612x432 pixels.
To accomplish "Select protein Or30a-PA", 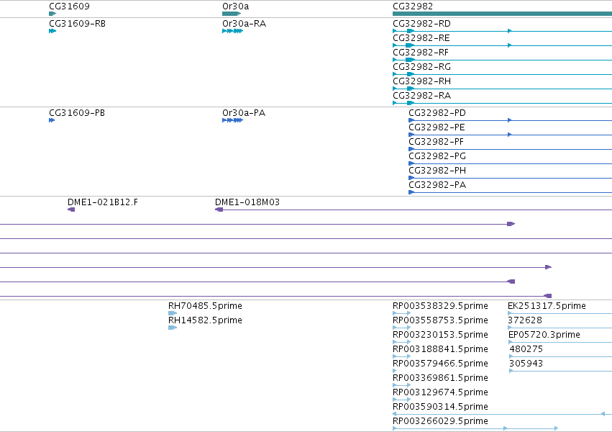I will click(x=244, y=113).
